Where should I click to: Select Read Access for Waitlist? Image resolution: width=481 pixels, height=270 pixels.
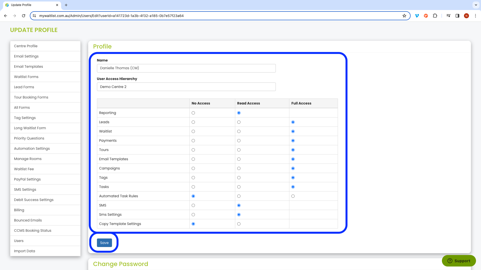pyautogui.click(x=239, y=131)
